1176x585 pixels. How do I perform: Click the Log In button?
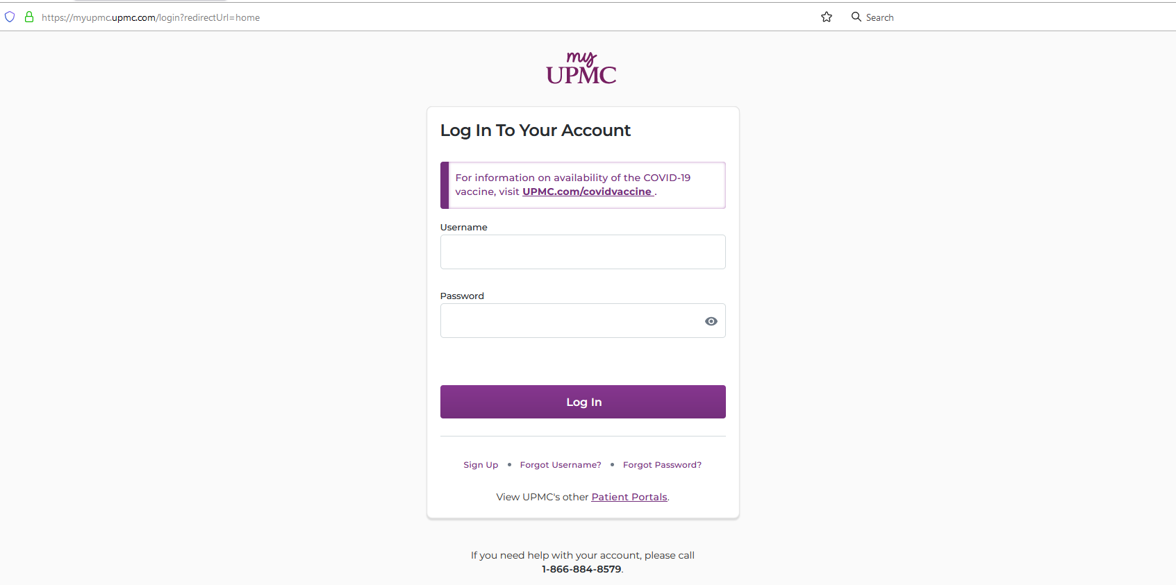pyautogui.click(x=583, y=402)
